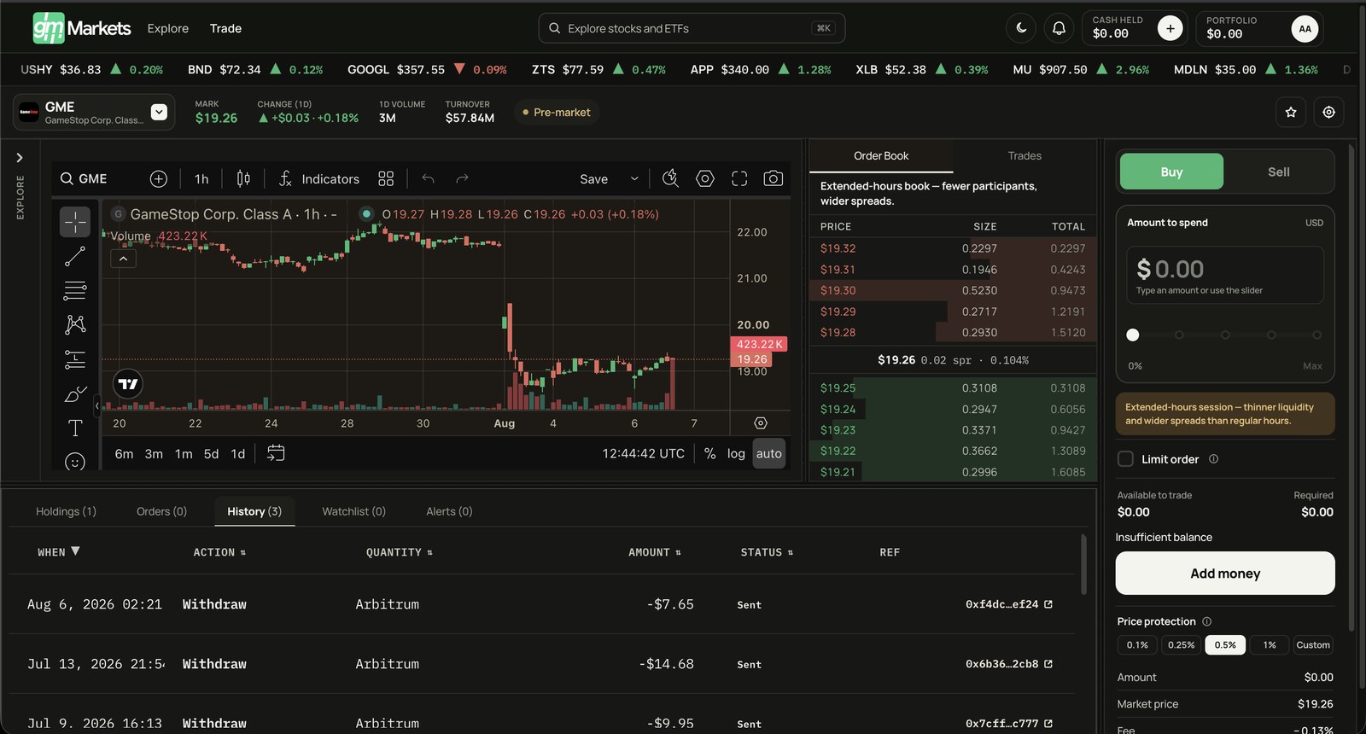Open price scale settings gear
This screenshot has width=1366, height=734.
click(x=761, y=423)
